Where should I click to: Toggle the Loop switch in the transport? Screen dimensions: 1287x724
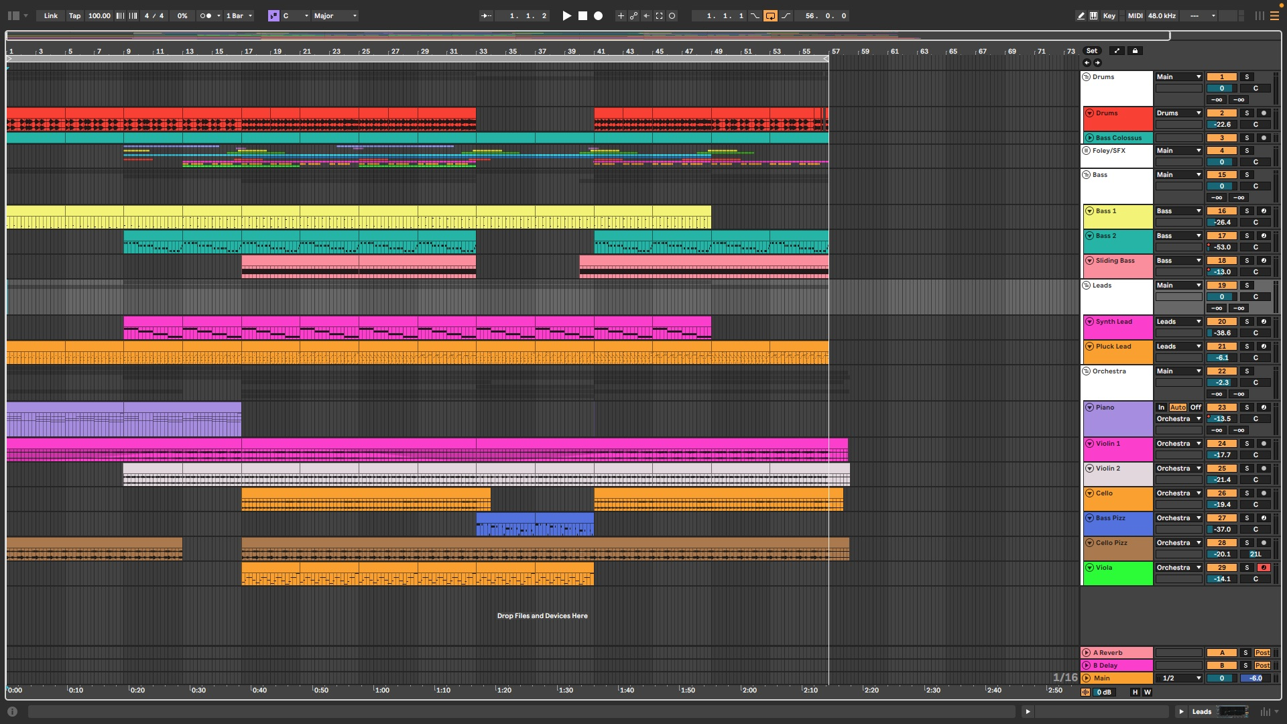click(770, 15)
